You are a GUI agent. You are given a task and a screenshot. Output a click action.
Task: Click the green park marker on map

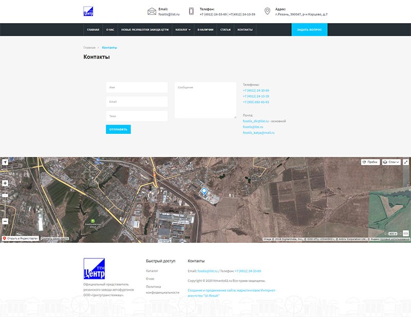pyautogui.click(x=92, y=221)
